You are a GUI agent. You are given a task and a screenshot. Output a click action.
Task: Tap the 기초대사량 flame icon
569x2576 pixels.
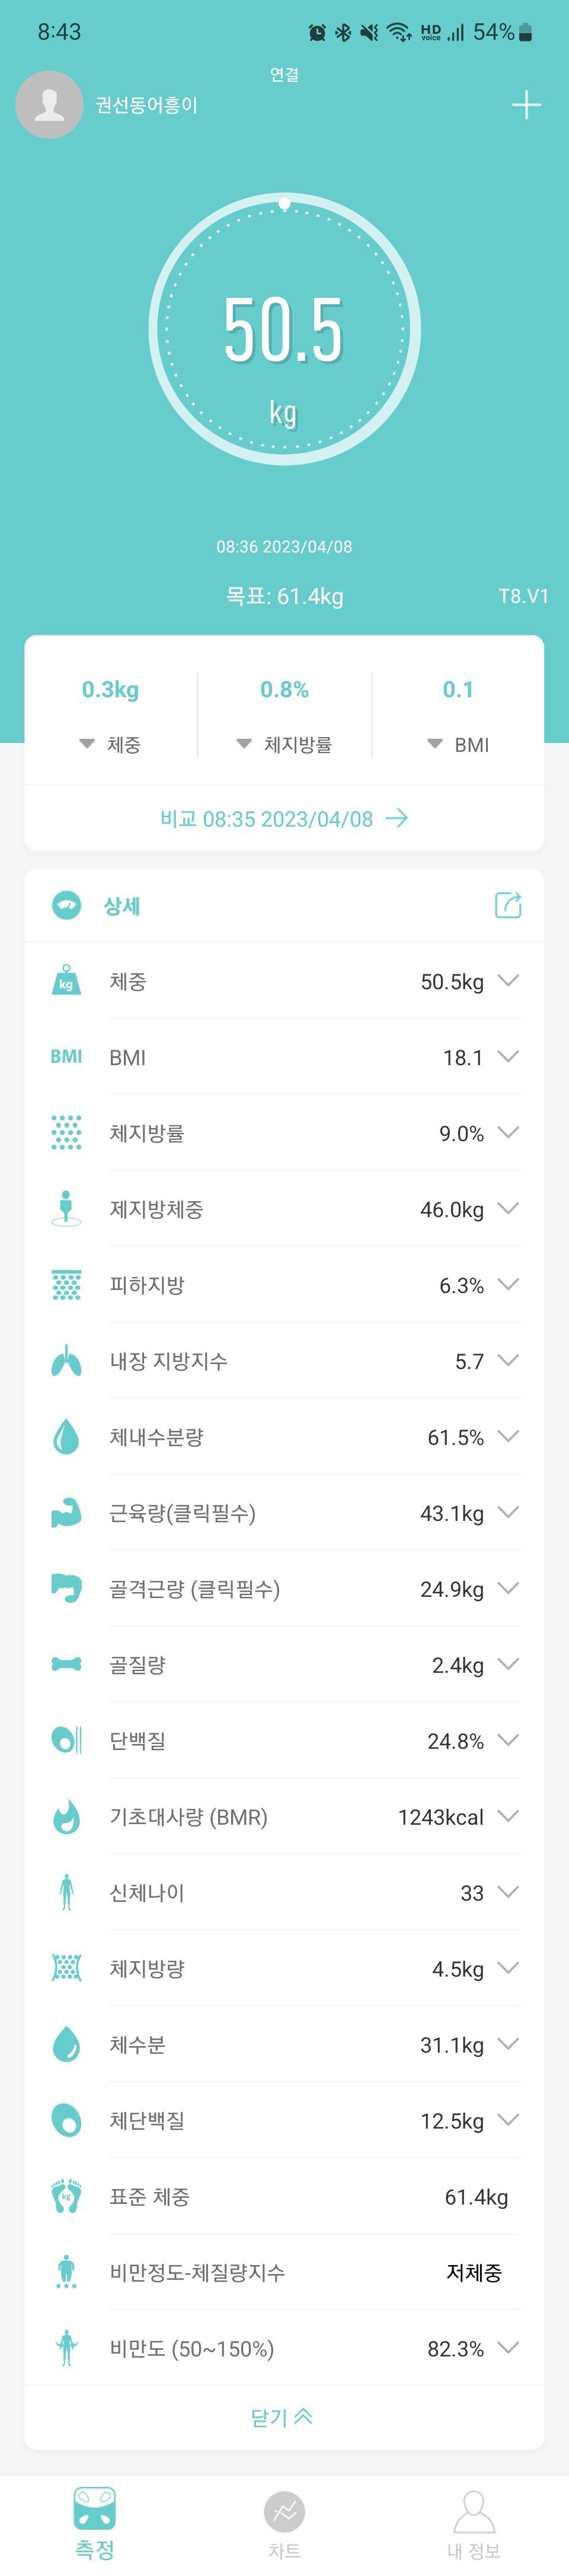[x=66, y=1816]
